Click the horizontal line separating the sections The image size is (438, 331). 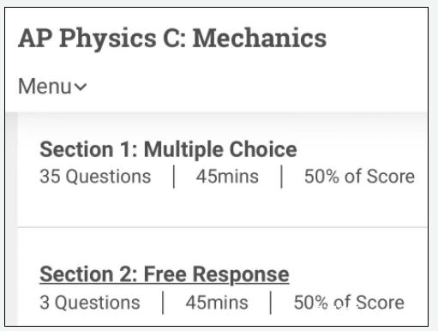pos(222,227)
